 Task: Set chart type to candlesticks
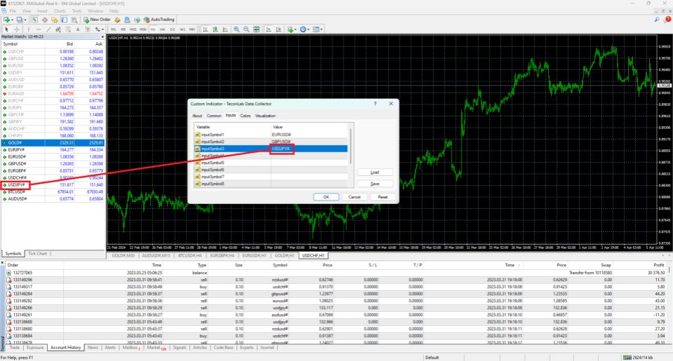pyautogui.click(x=215, y=29)
